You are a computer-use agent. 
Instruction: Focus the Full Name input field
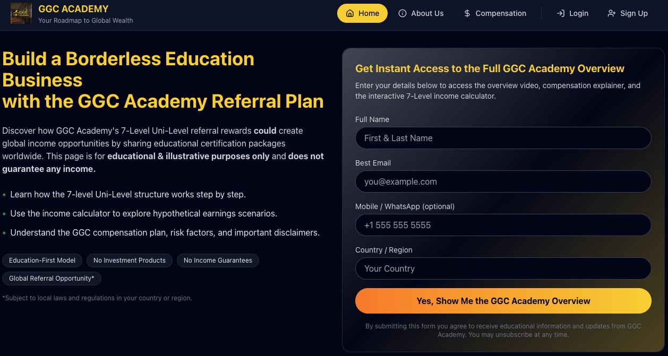[503, 138]
